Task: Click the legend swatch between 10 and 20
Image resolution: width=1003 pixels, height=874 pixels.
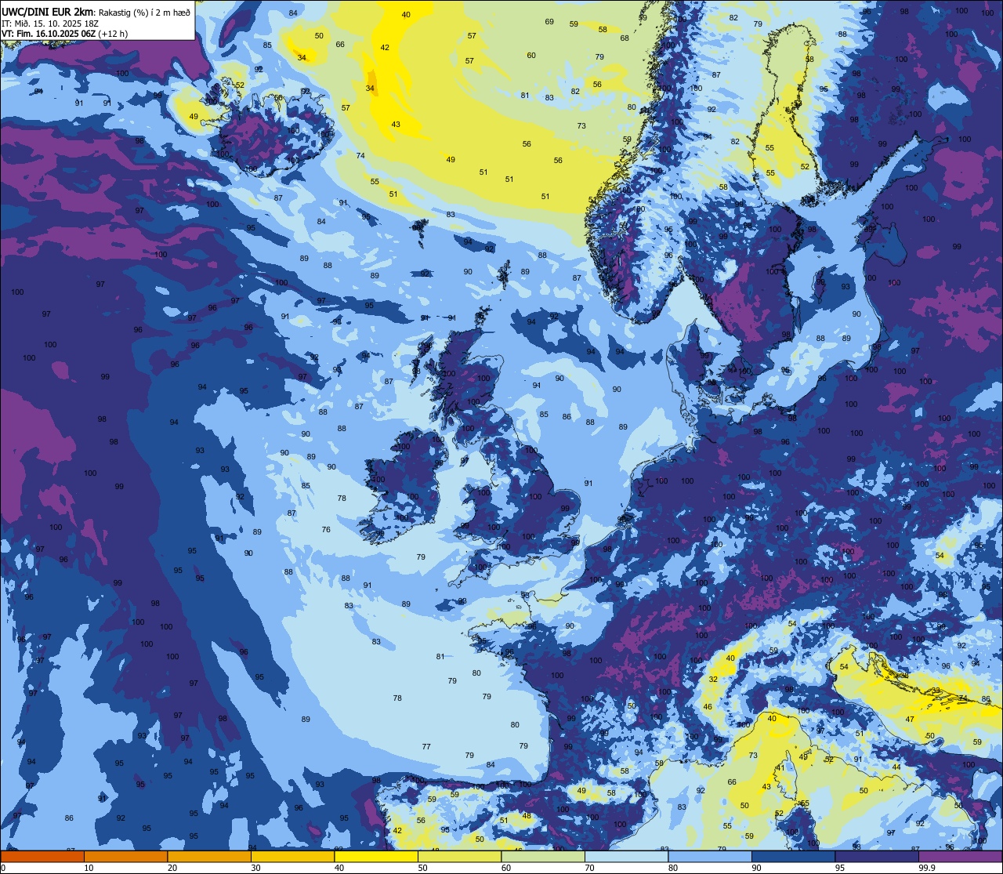Action: (x=125, y=856)
